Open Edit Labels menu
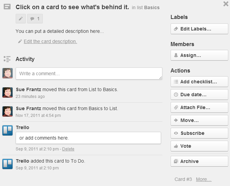 point(199,29)
